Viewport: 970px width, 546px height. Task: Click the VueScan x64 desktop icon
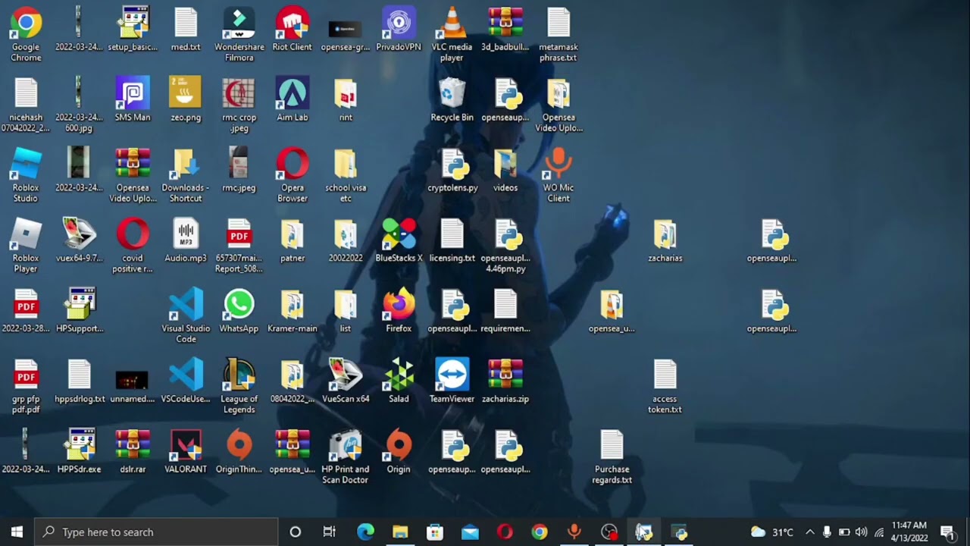point(346,381)
